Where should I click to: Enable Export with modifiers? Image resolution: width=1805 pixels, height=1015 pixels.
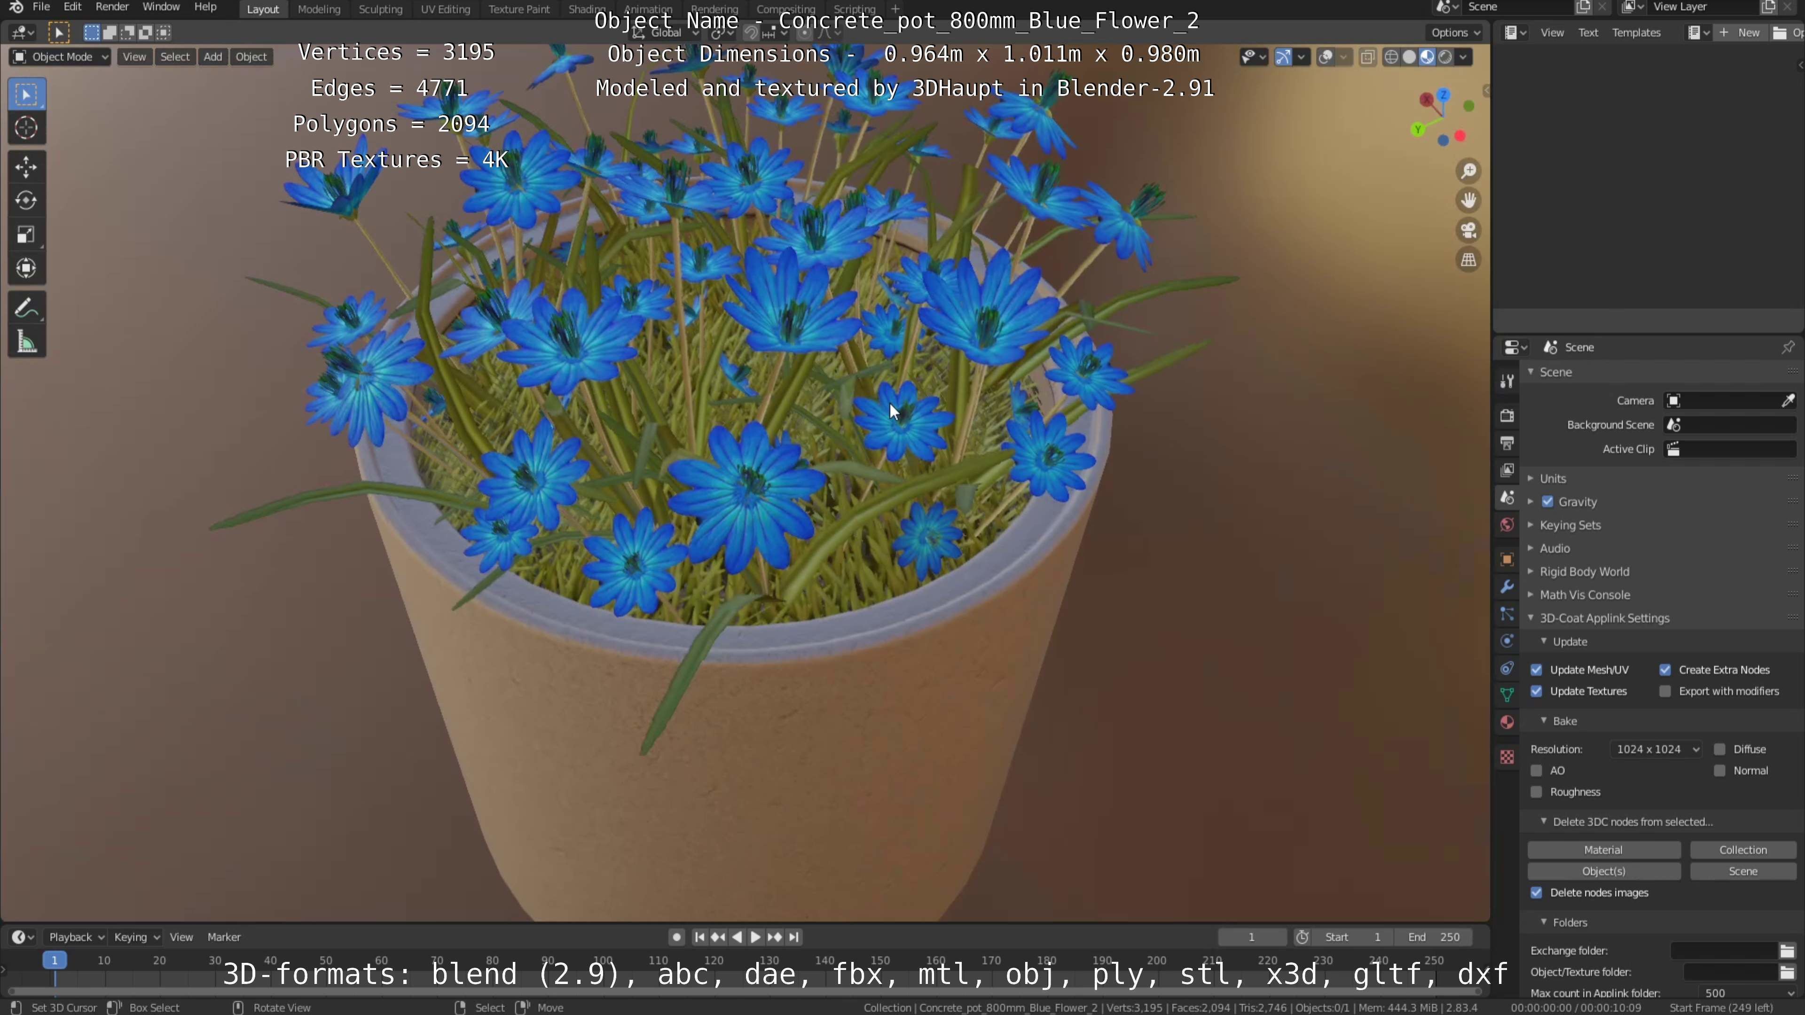[x=1665, y=691]
